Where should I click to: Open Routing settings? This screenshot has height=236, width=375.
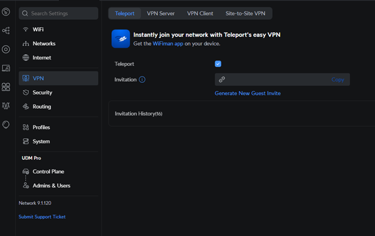[58, 106]
